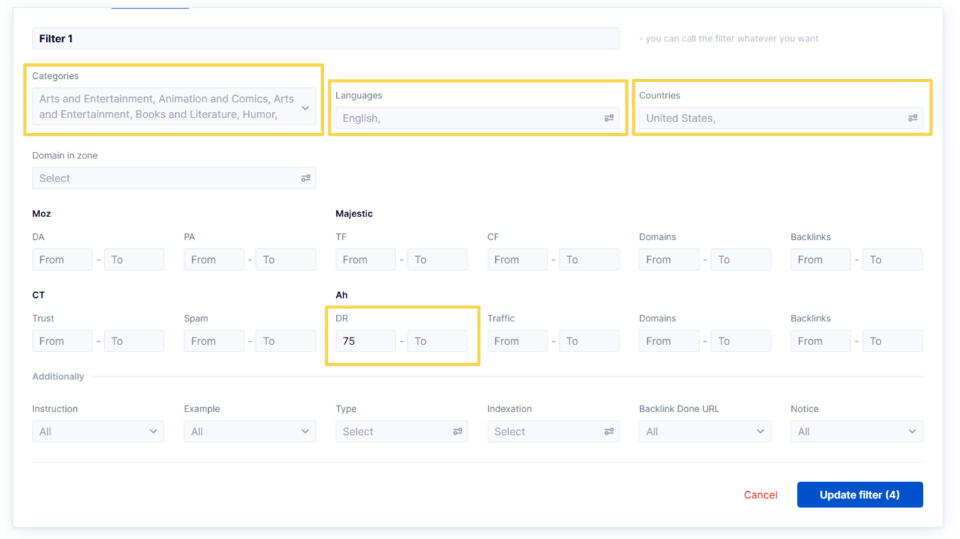Expand the Categories dropdown chevron
Screen dimensions: 960x539
304,108
